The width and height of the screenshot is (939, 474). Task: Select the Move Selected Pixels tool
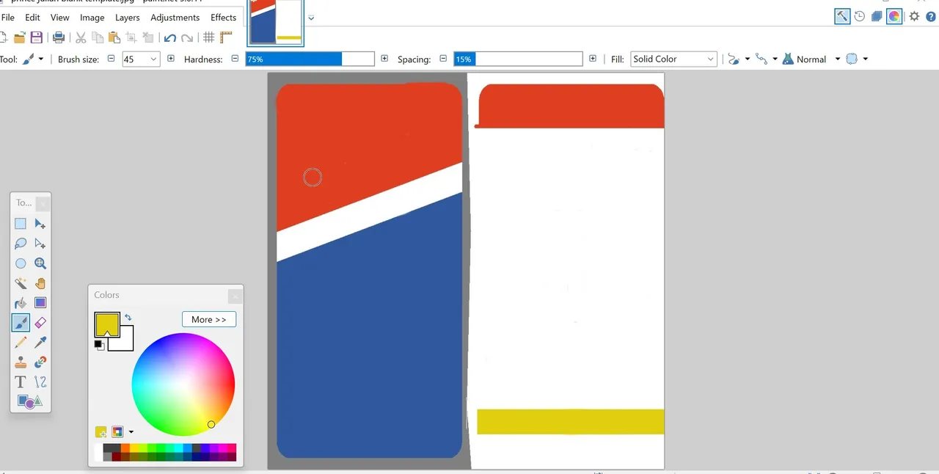40,224
